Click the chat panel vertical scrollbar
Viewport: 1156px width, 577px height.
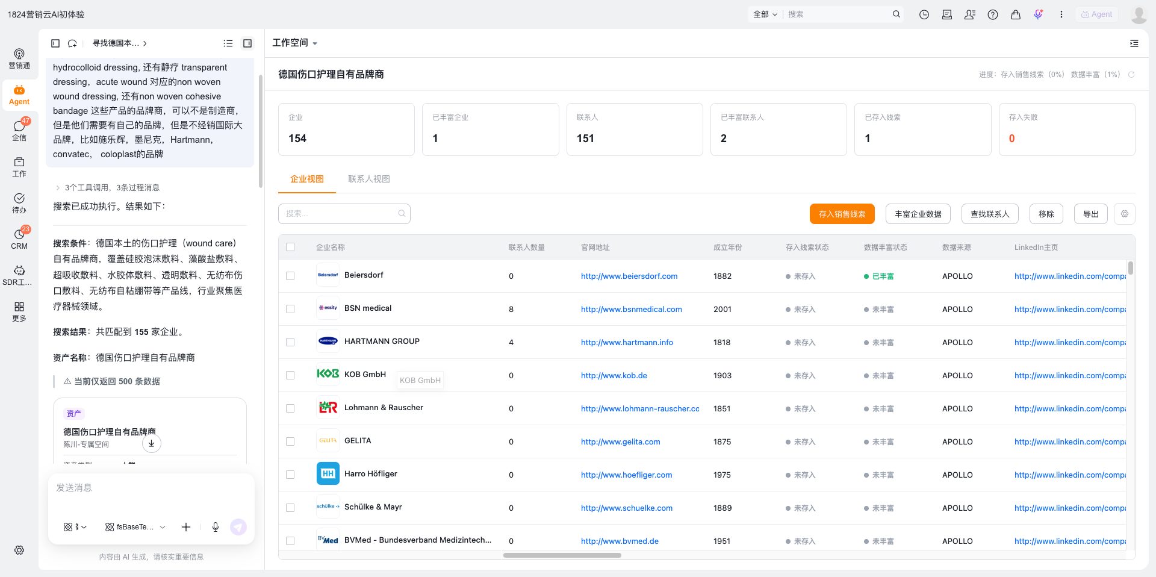point(260,131)
